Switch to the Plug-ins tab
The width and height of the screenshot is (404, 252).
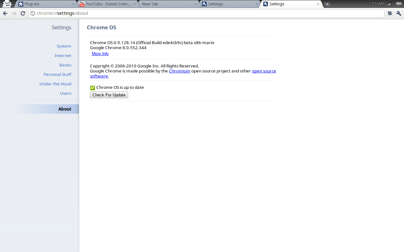pyautogui.click(x=44, y=4)
